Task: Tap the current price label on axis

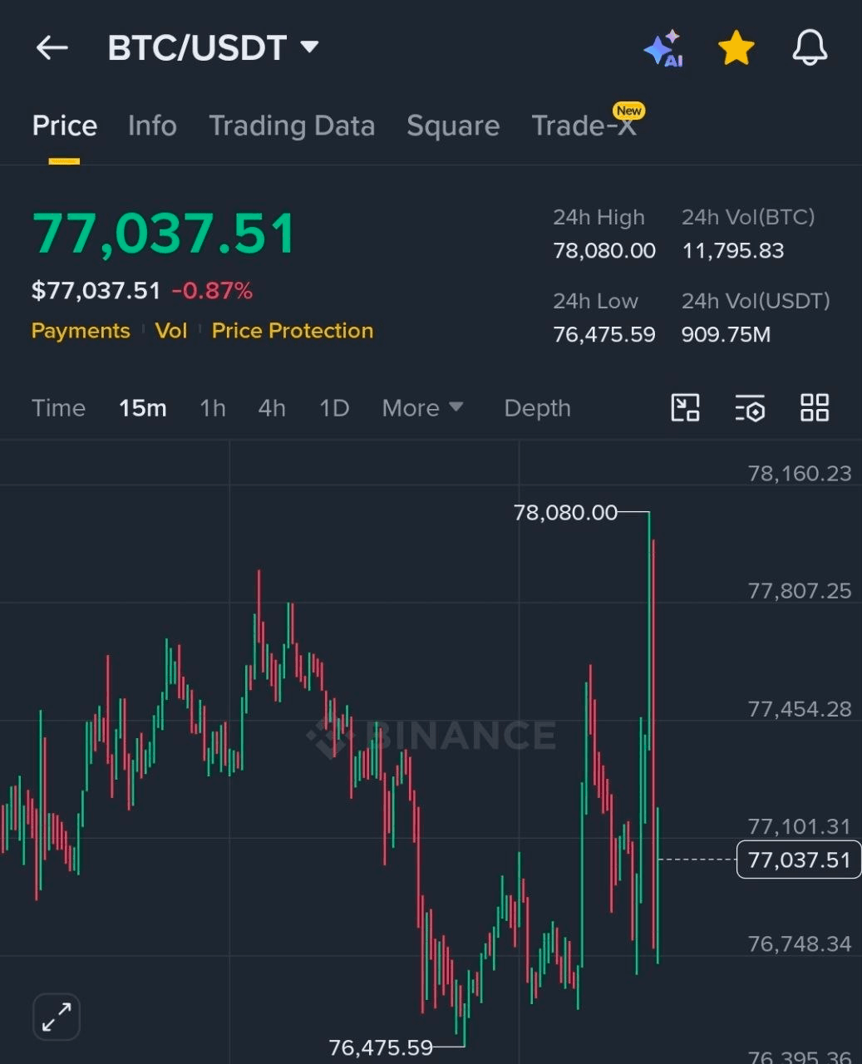Action: (x=799, y=860)
